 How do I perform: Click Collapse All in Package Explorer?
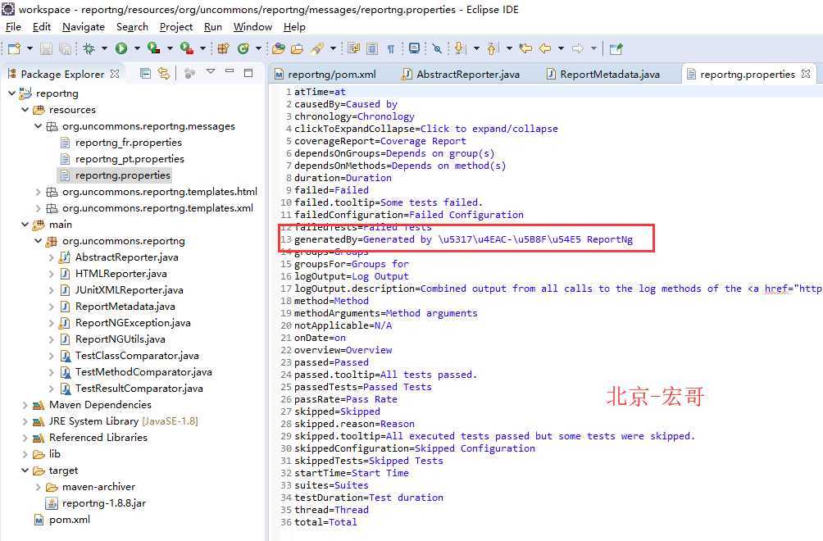pyautogui.click(x=146, y=74)
